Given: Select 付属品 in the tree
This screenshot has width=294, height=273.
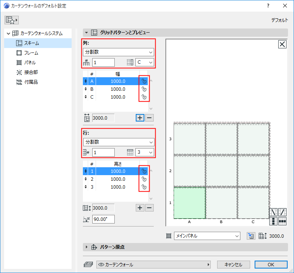Looking at the screenshot, I should coord(38,82).
